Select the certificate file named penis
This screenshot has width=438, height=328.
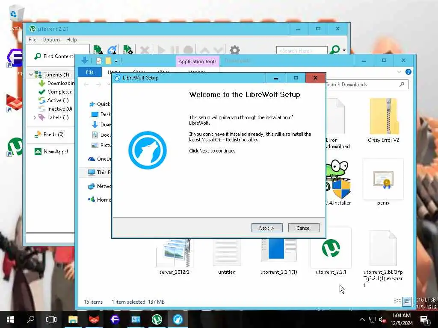[383, 182]
